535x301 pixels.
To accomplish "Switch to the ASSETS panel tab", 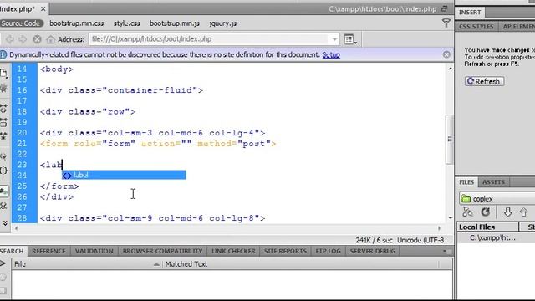I will coord(493,182).
